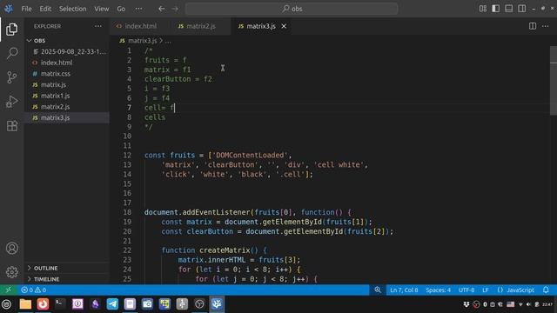Click the obs command center search box
This screenshot has height=313, width=557.
292,9
